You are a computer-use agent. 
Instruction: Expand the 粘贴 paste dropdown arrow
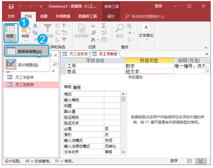pyautogui.click(x=26, y=41)
